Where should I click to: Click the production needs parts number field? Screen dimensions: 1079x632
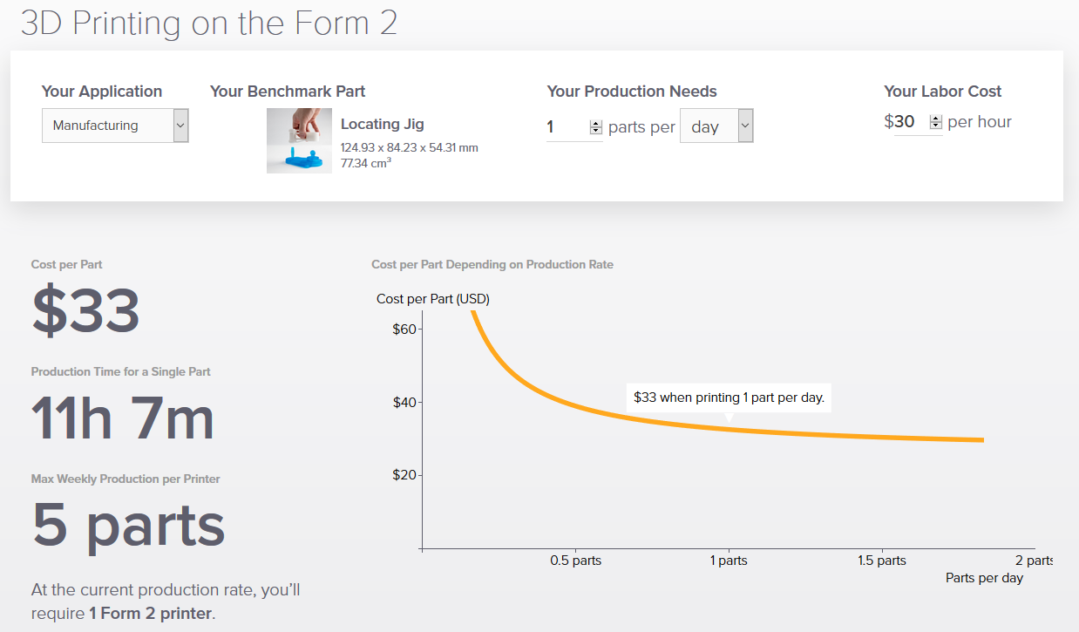[567, 127]
